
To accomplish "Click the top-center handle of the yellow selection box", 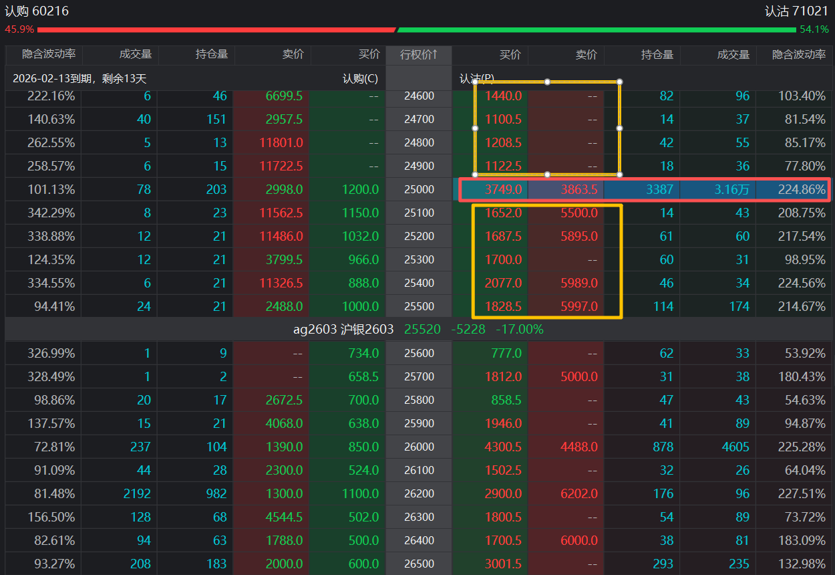I will [547, 82].
